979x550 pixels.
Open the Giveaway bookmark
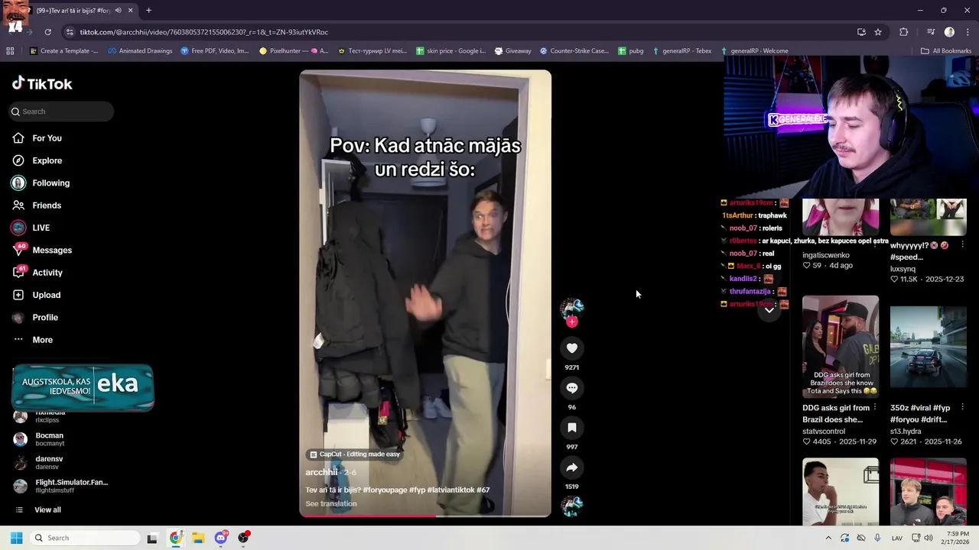click(x=512, y=51)
